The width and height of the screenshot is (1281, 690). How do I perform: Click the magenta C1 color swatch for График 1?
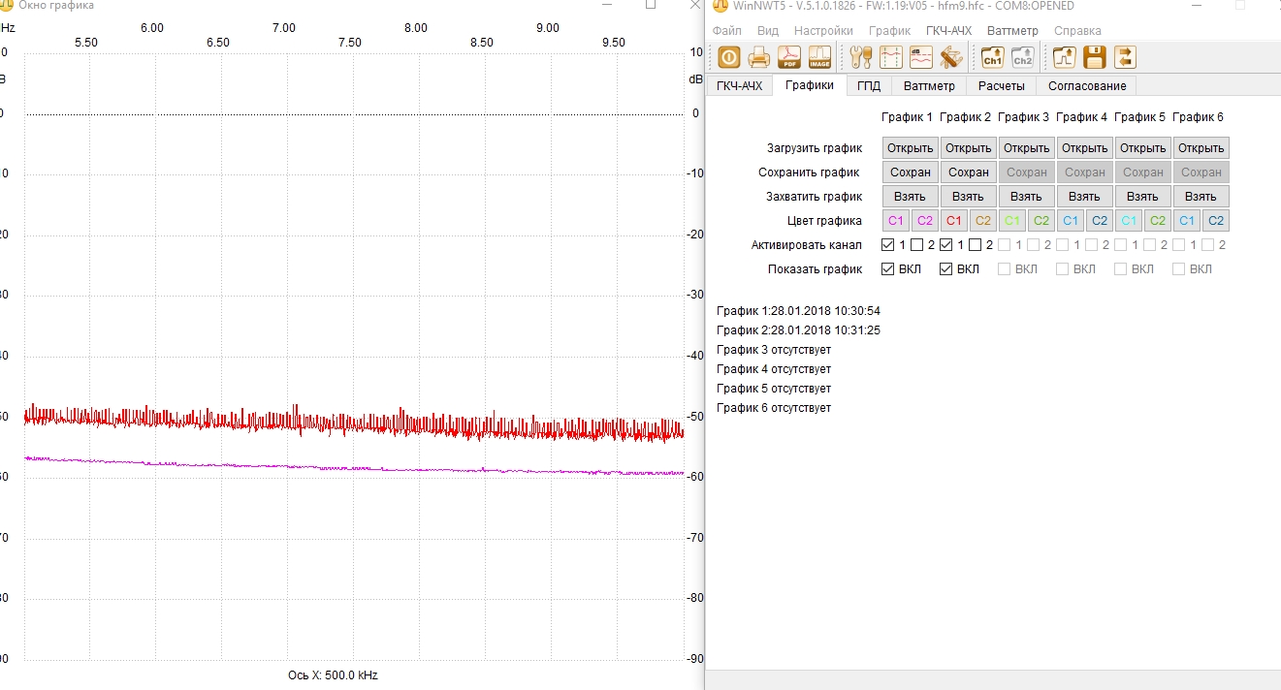coord(896,221)
